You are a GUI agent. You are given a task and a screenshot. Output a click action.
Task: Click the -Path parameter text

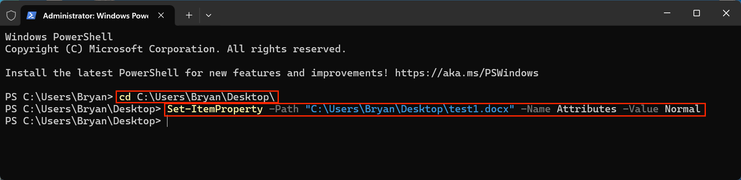284,109
